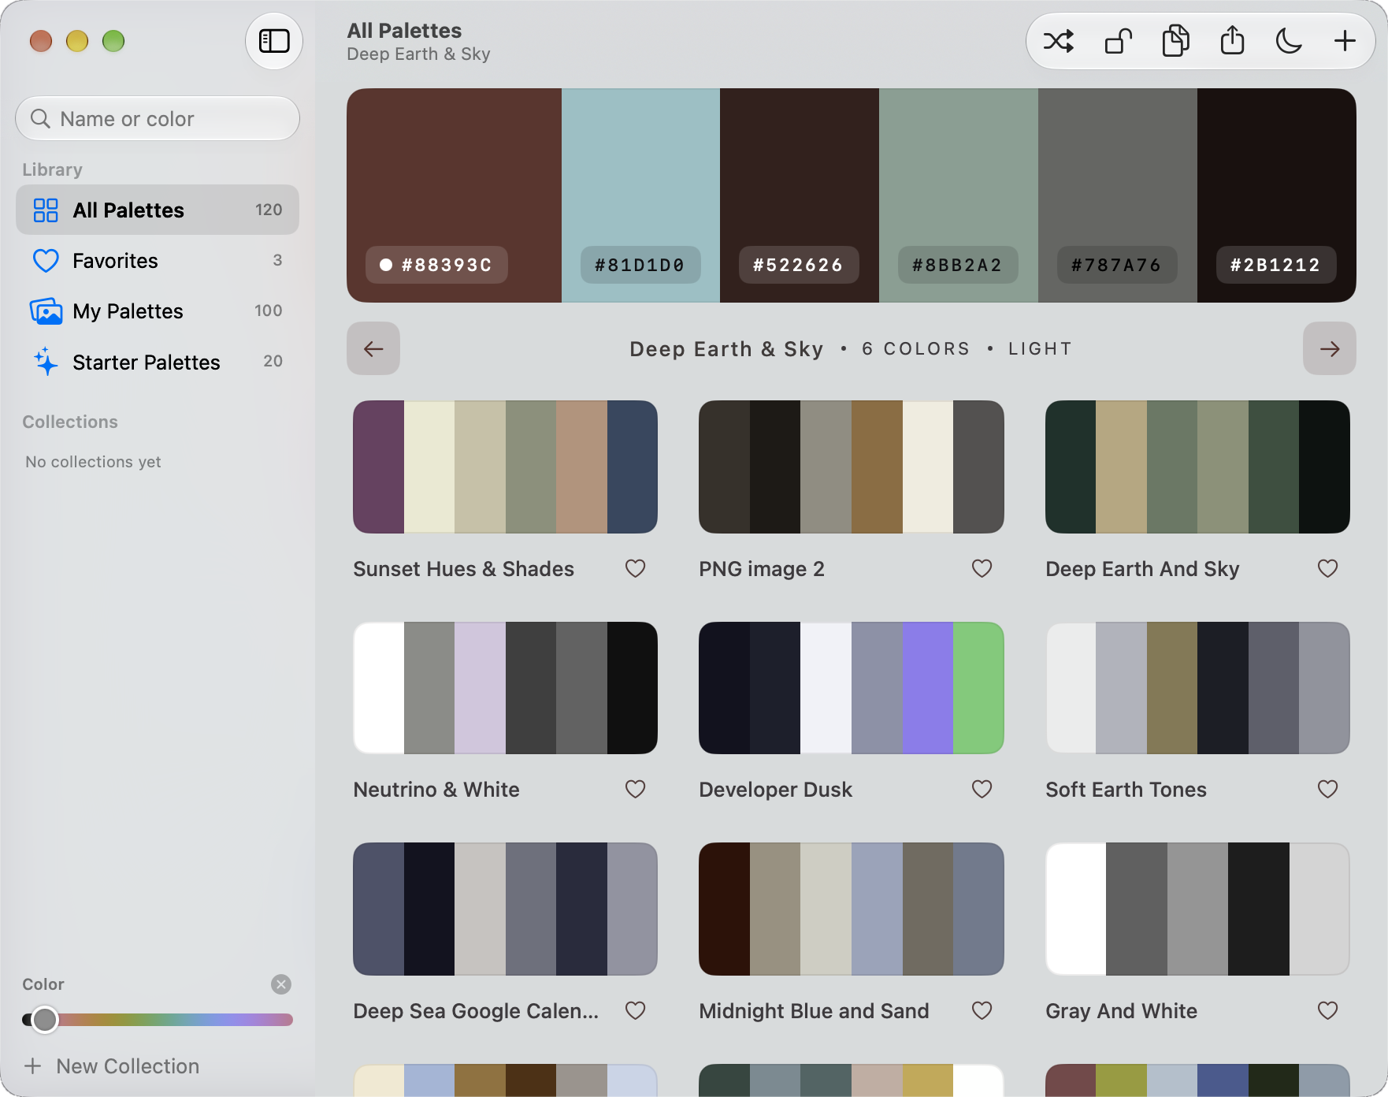Viewport: 1388px width, 1097px height.
Task: Open the My Palettes section
Action: 158,311
